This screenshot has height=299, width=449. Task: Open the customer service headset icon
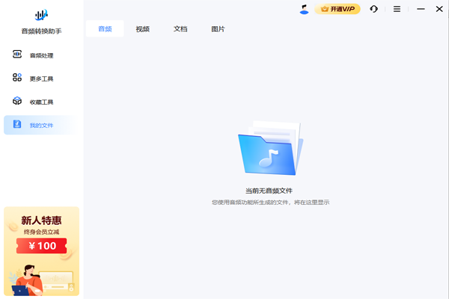373,9
